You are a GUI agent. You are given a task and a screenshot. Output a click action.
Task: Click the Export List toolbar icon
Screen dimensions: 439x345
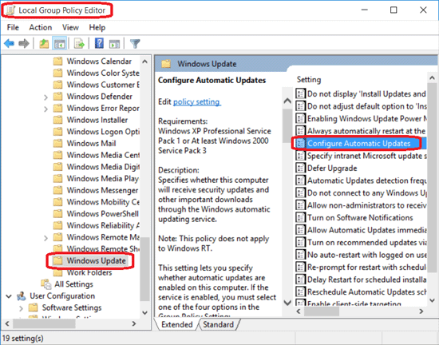click(x=79, y=44)
